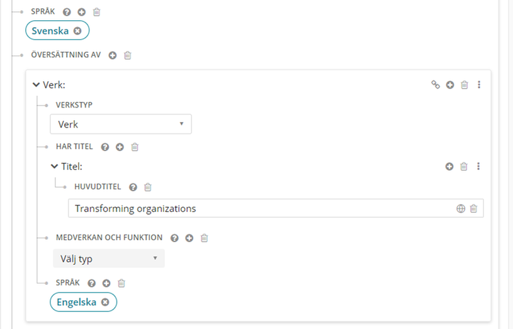Open the Verkstyp dropdown
Image resolution: width=513 pixels, height=329 pixels.
[x=121, y=125]
